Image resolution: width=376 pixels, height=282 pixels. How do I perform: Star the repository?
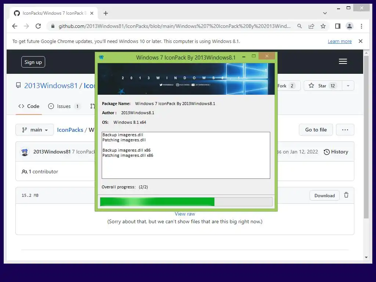click(322, 86)
